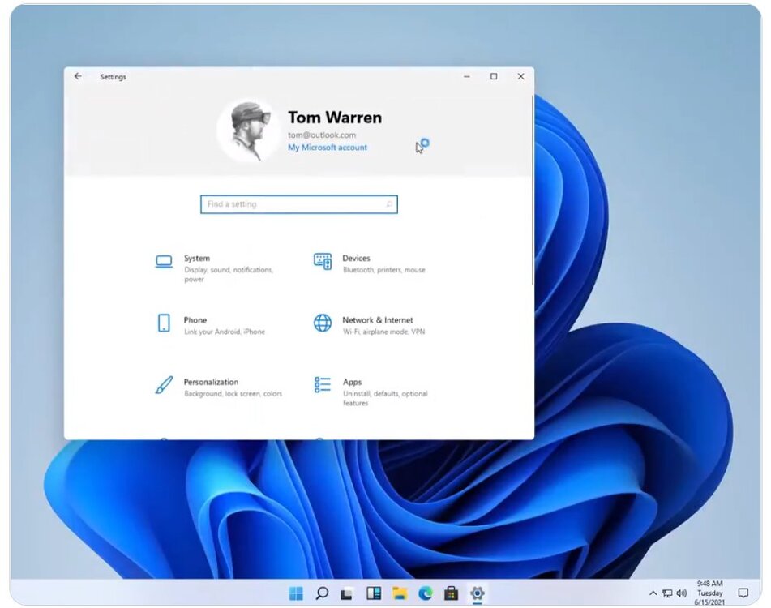The image size is (771, 608).
Task: Close the Settings window
Action: click(x=520, y=76)
